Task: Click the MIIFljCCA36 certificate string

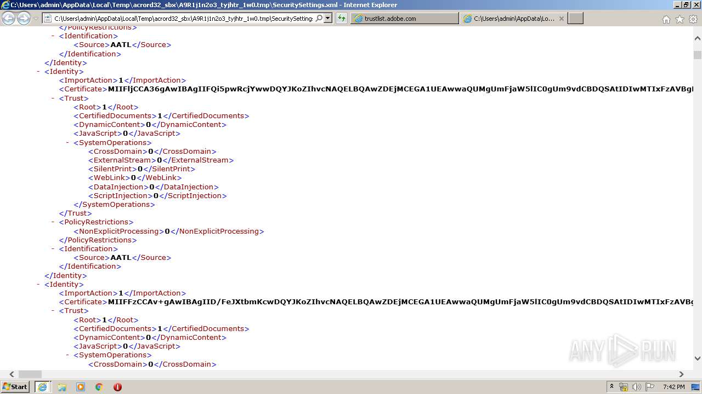Action: pyautogui.click(x=400, y=89)
